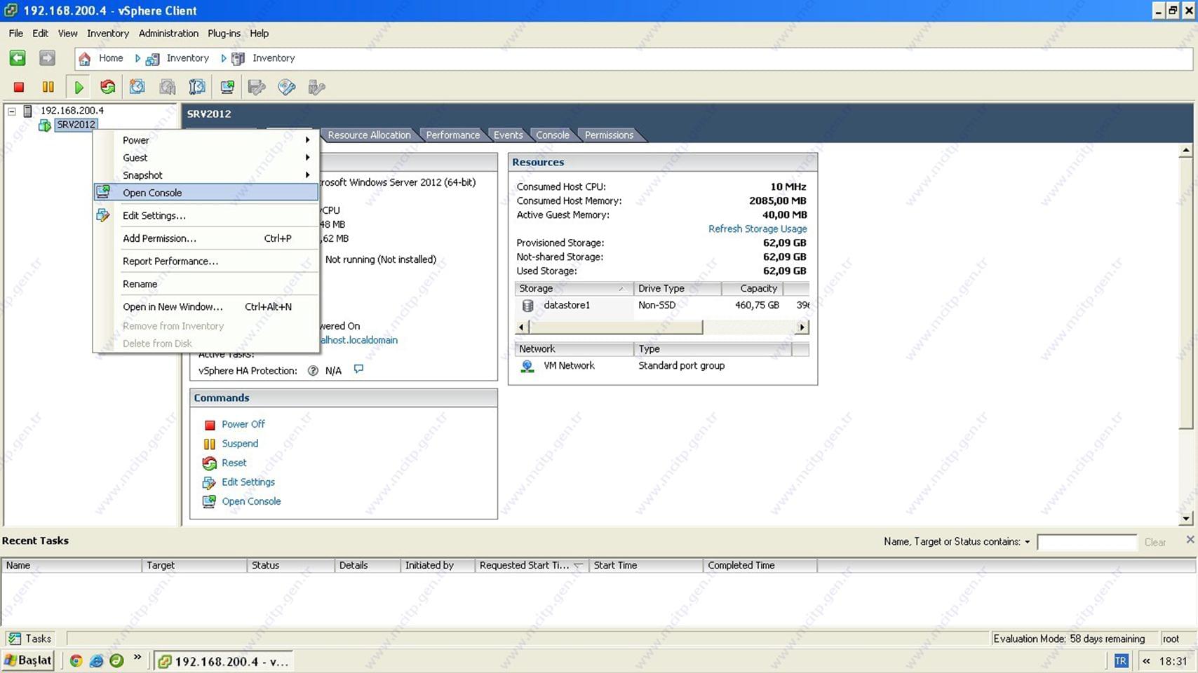The width and height of the screenshot is (1198, 673).
Task: Click the datastore1 disk icon
Action: tap(527, 306)
